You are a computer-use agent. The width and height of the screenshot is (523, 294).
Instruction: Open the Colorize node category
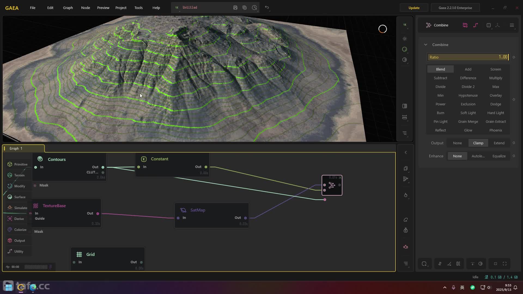pyautogui.click(x=20, y=229)
